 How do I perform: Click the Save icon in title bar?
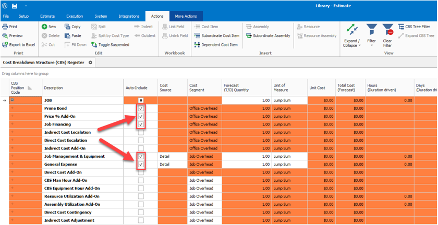tap(14, 6)
